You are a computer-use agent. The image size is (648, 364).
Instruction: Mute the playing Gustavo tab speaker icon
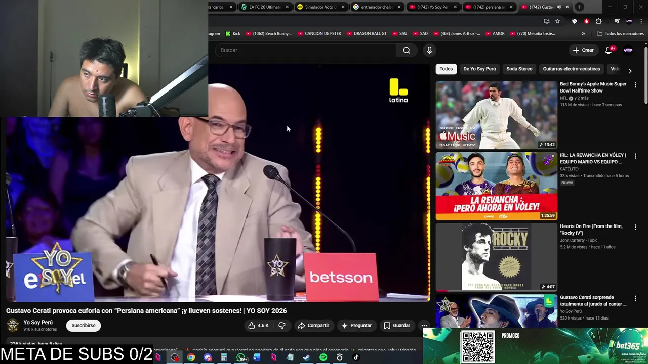point(559,7)
